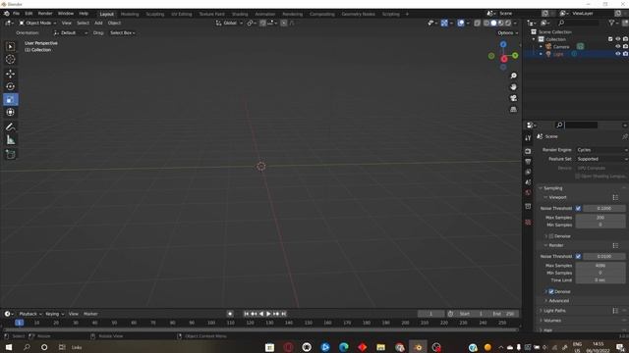Select the Annotate pencil tool
This screenshot has height=353, width=629.
pyautogui.click(x=11, y=127)
